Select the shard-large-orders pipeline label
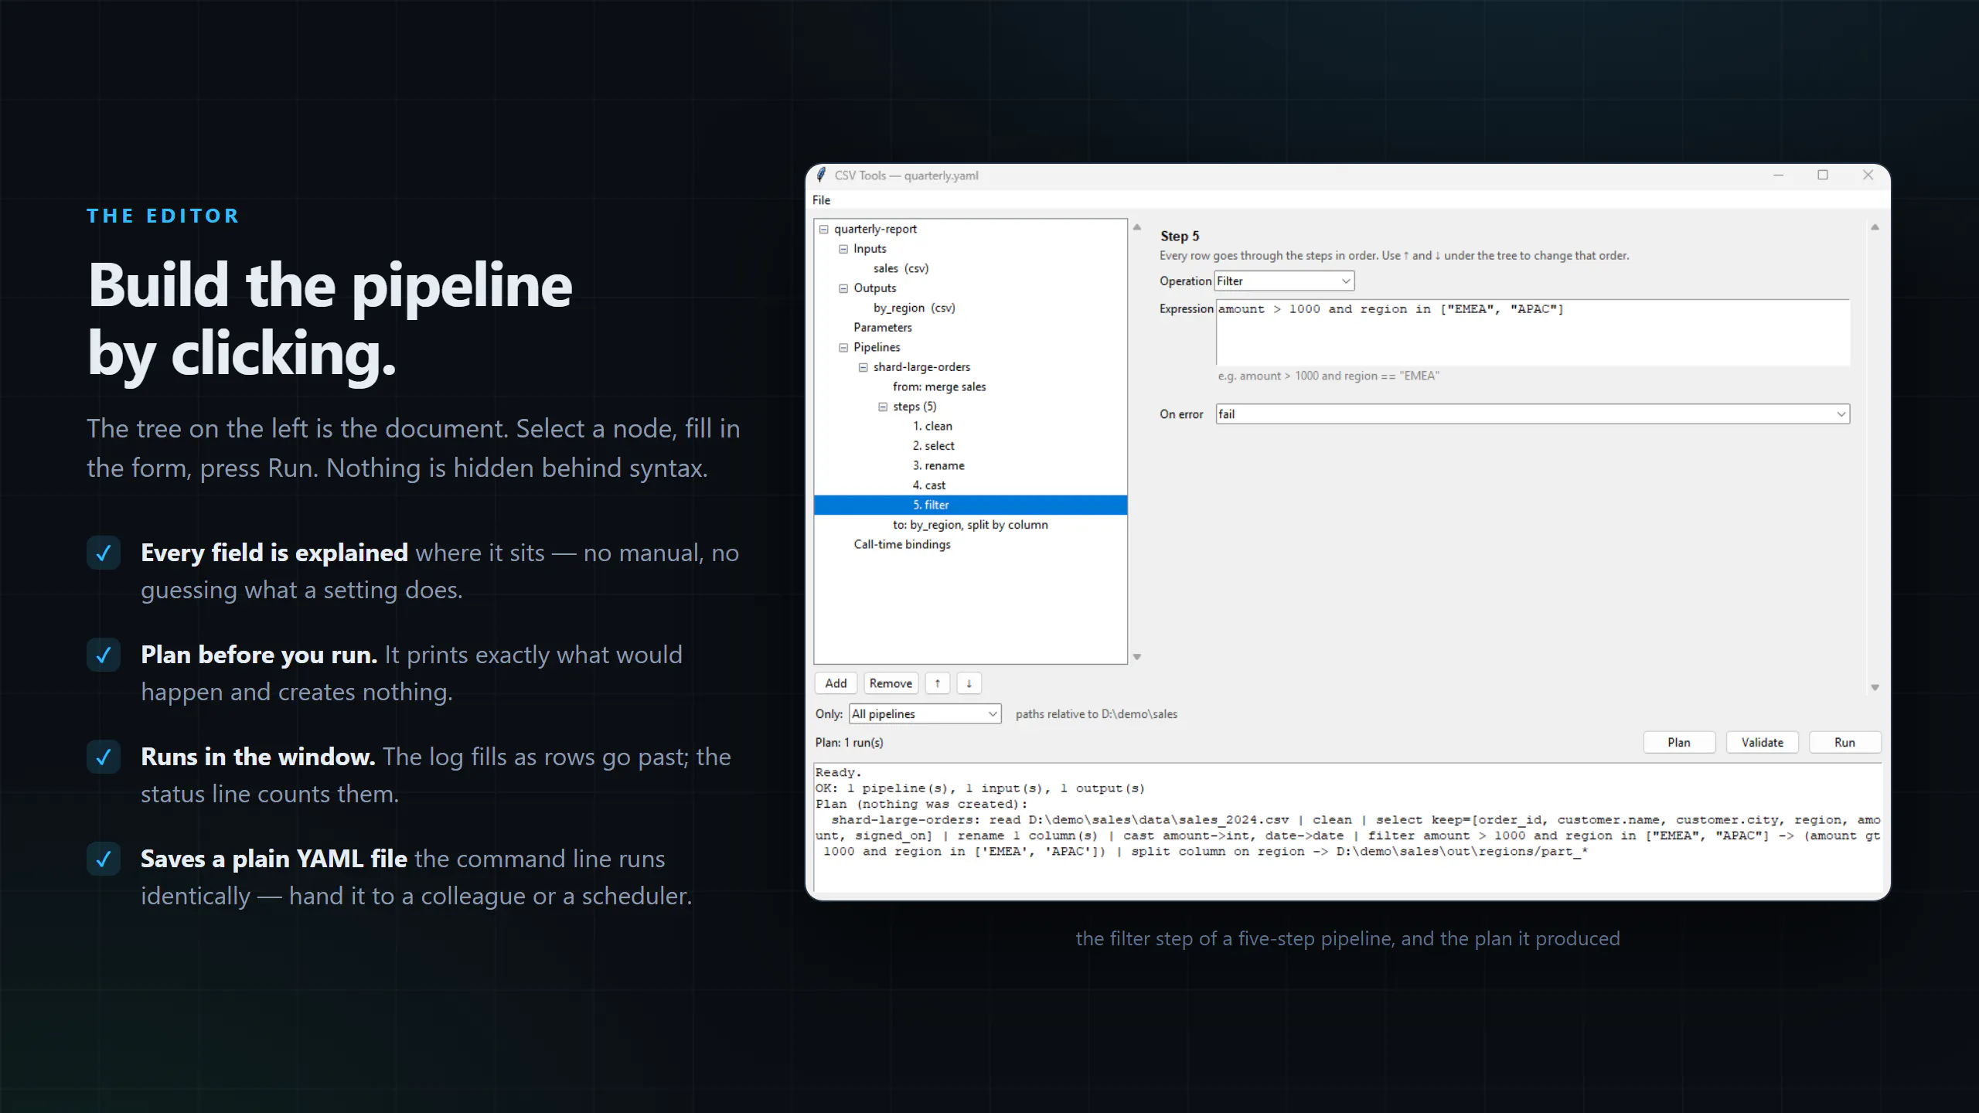The image size is (1979, 1113). pyautogui.click(x=921, y=367)
